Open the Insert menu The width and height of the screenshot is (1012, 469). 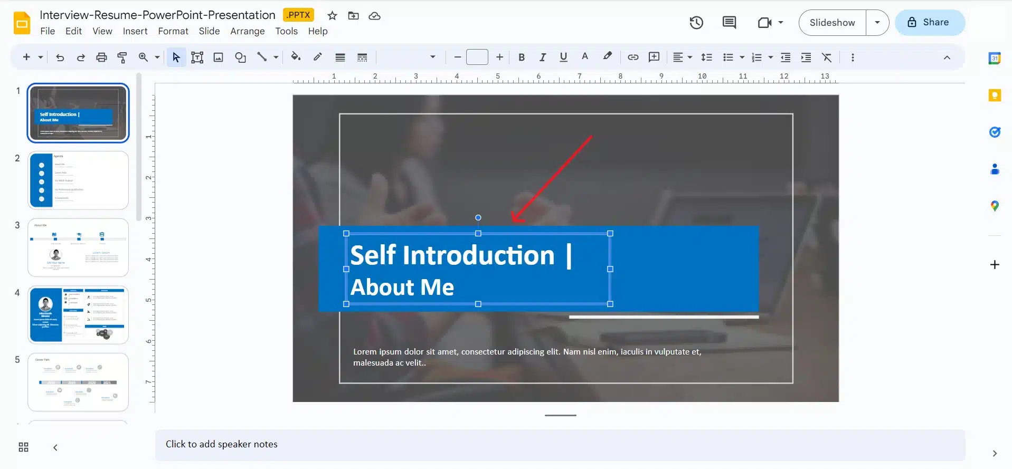pos(135,31)
